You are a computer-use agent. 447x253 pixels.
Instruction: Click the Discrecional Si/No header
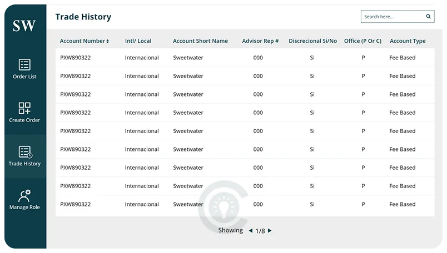pos(312,41)
